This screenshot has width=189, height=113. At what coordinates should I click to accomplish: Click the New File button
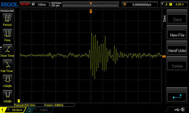[177, 34]
